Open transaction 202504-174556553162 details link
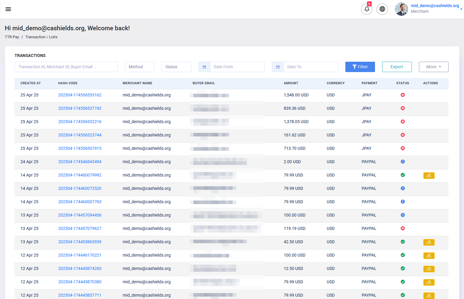Screen dimensions: 464x299 (x=80, y=95)
